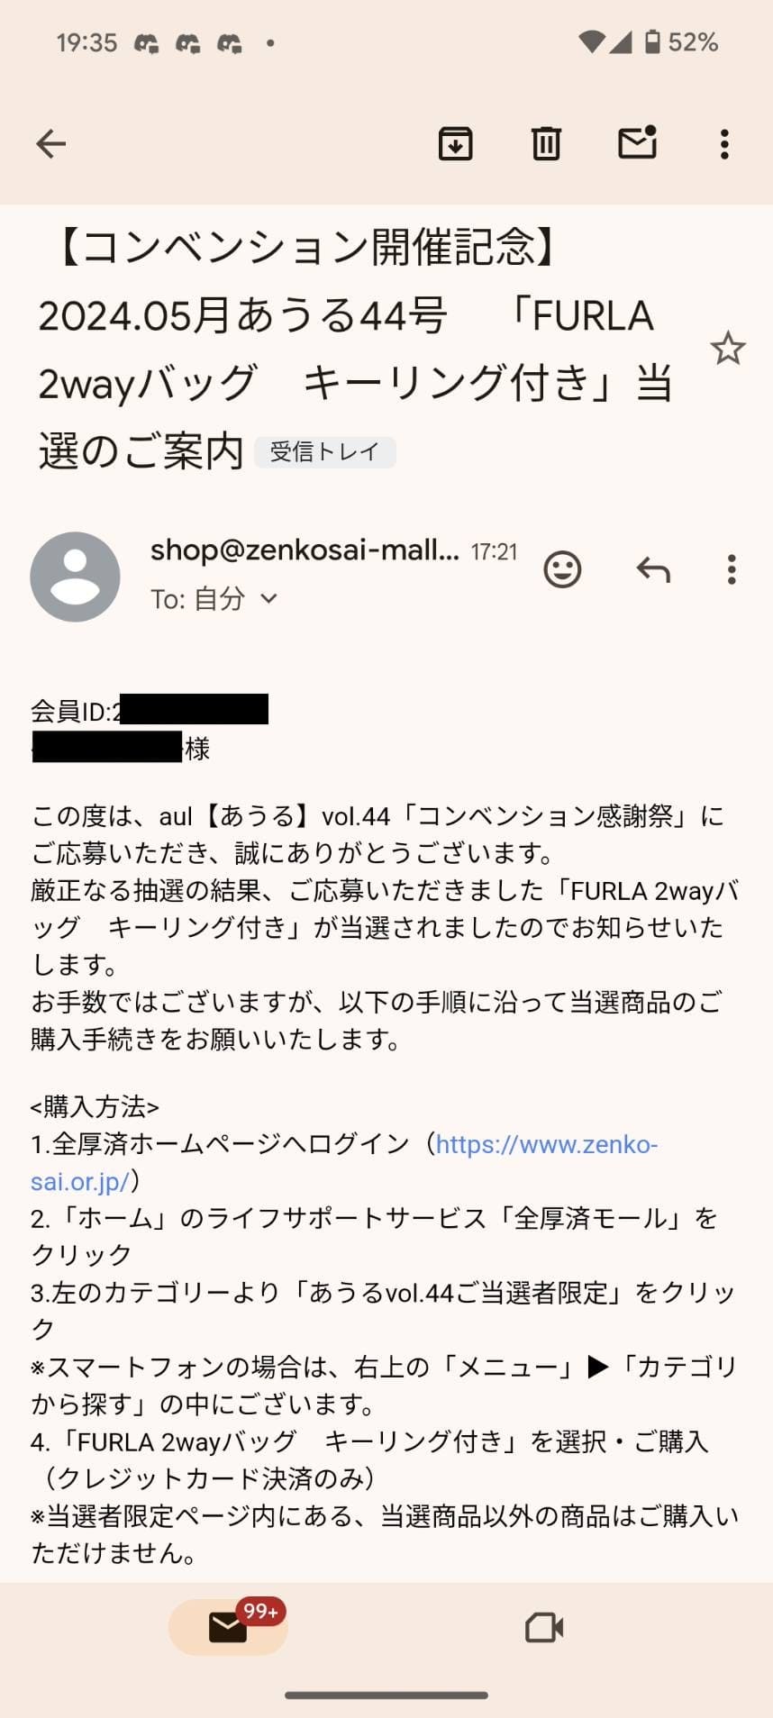
Task: Switch to the Meet video tab
Action: [544, 1627]
